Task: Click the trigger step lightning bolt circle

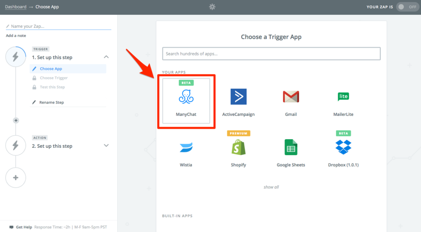Action: pos(16,57)
